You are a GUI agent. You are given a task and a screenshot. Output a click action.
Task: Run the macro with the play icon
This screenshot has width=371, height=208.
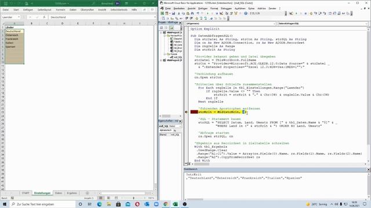click(208, 13)
